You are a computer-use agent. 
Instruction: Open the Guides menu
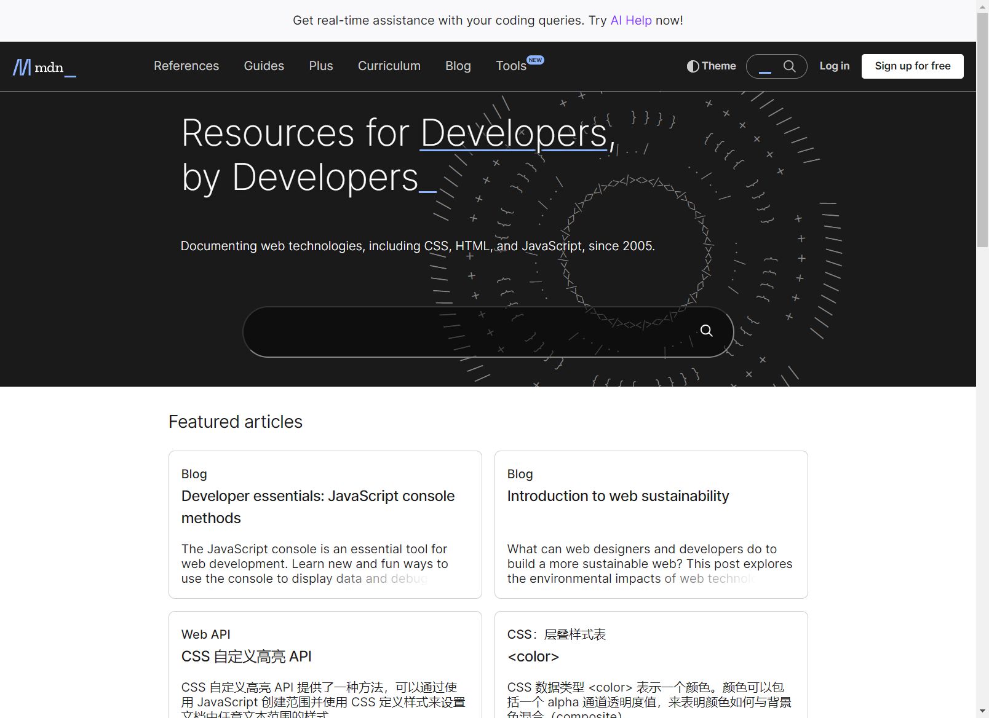click(x=264, y=66)
